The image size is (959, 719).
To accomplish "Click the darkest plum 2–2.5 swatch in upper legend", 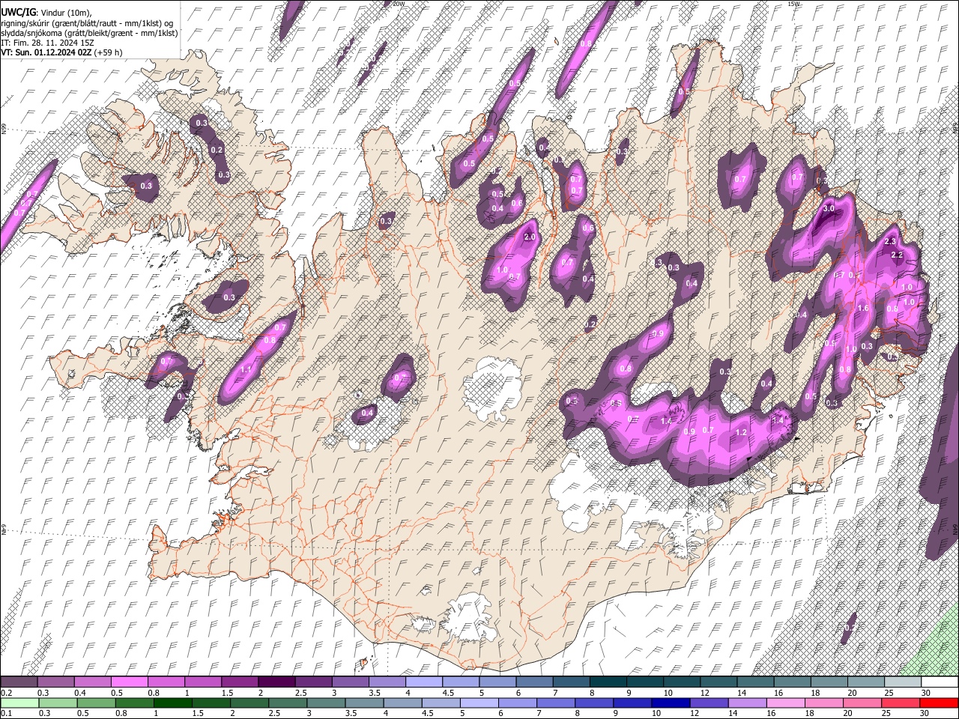I will [276, 682].
